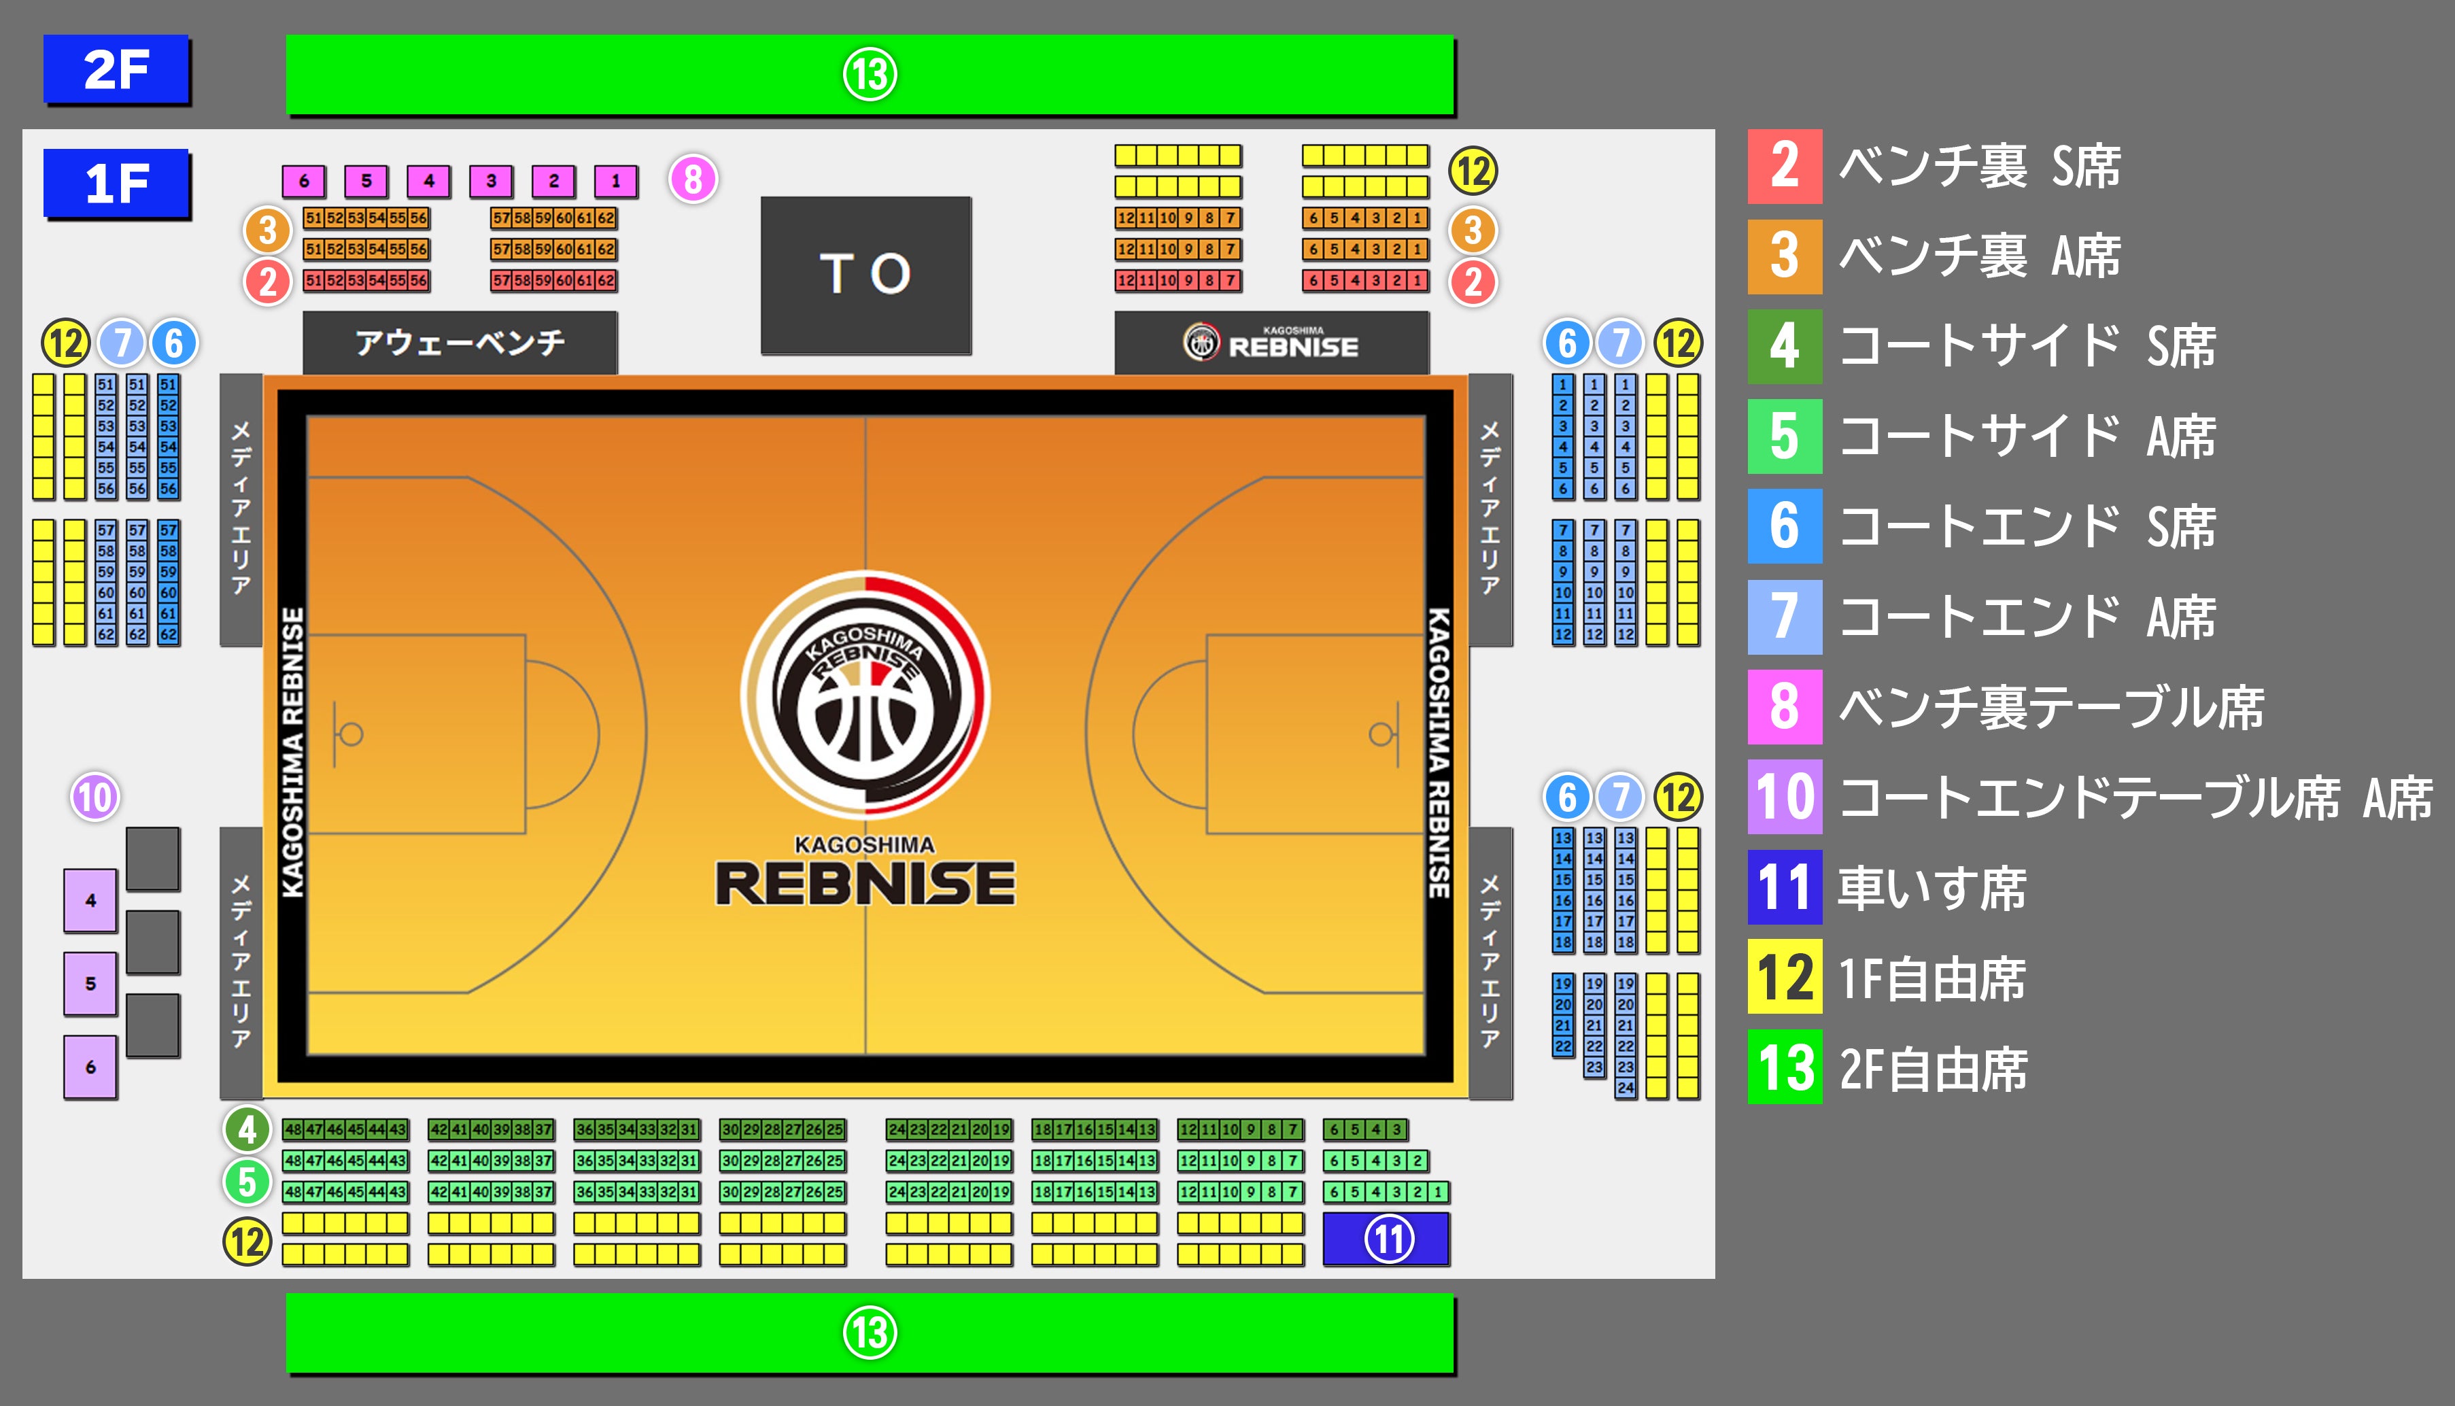Select pink bench table seat 1
2455x1406 pixels.
pyautogui.click(x=616, y=181)
